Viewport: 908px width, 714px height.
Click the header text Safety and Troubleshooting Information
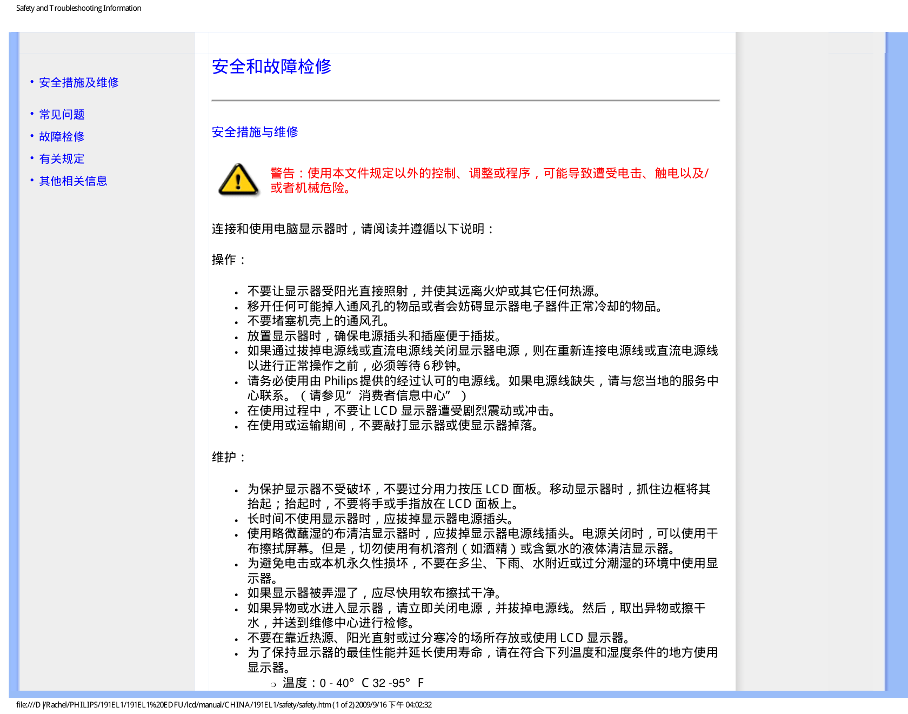pyautogui.click(x=79, y=8)
